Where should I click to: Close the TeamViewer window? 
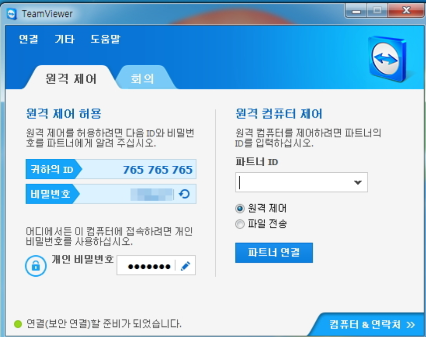click(x=406, y=10)
